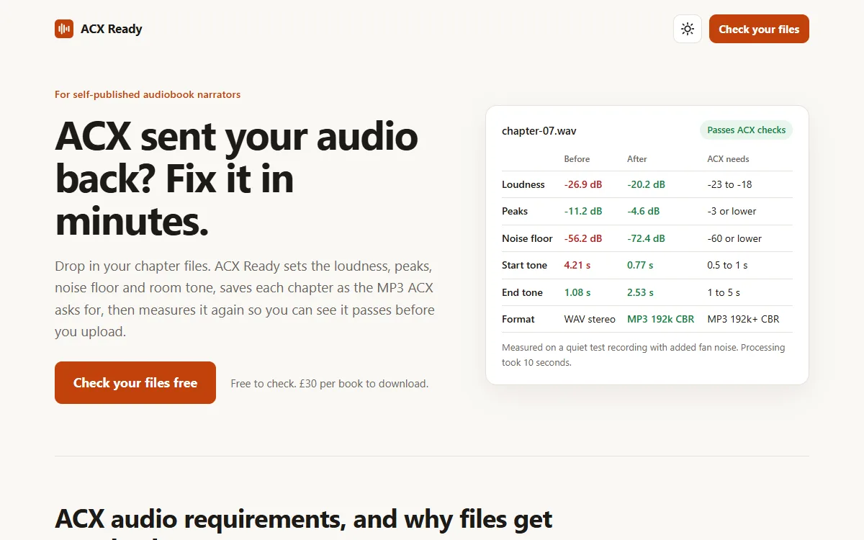The width and height of the screenshot is (864, 540).
Task: Click the -60 or lower requirement
Action: [x=734, y=238]
